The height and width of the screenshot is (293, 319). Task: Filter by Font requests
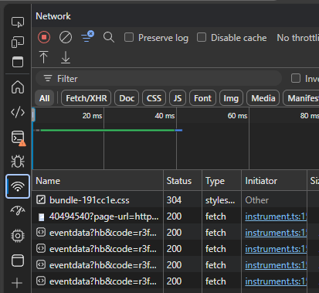click(x=202, y=98)
